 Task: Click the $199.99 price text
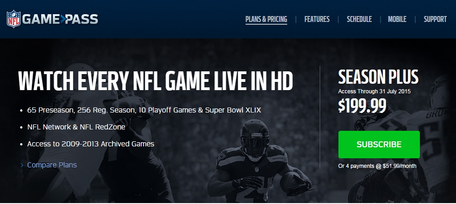362,105
